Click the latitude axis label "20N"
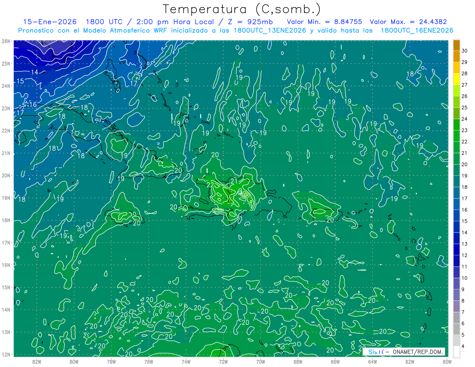 tap(6, 175)
